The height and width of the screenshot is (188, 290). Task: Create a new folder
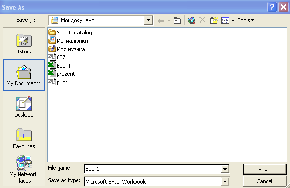[214, 20]
